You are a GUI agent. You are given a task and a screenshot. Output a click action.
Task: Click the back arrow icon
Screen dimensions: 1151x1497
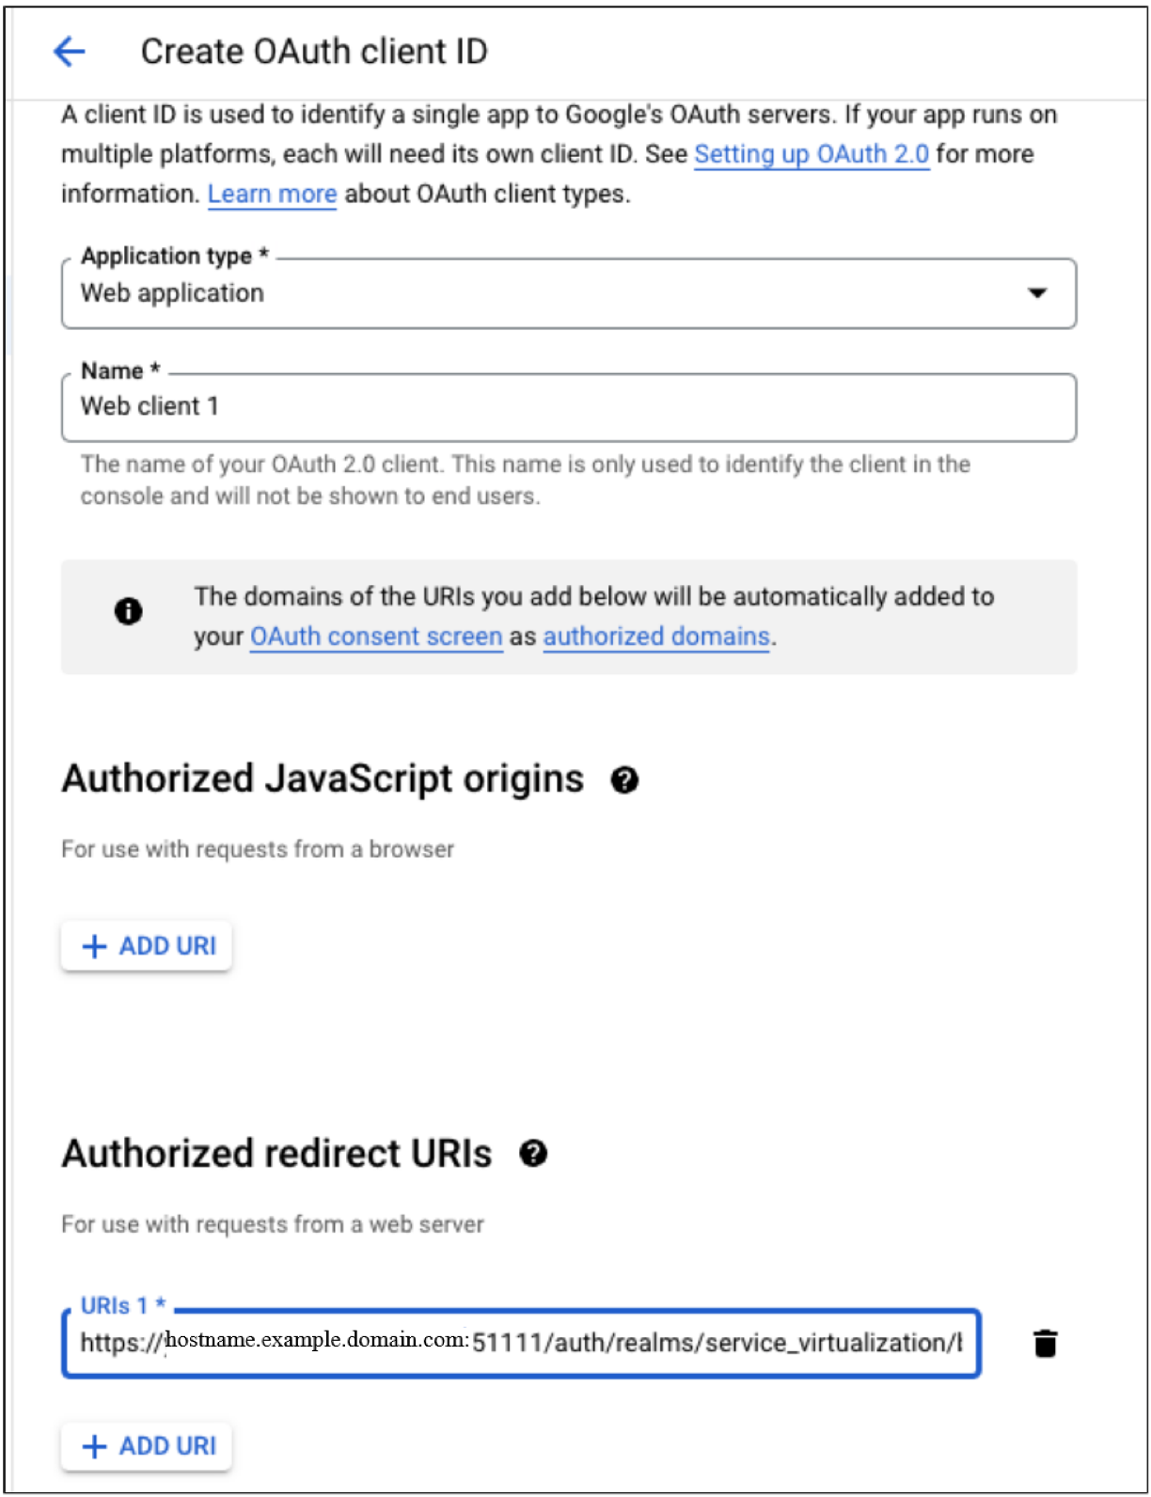click(x=70, y=52)
